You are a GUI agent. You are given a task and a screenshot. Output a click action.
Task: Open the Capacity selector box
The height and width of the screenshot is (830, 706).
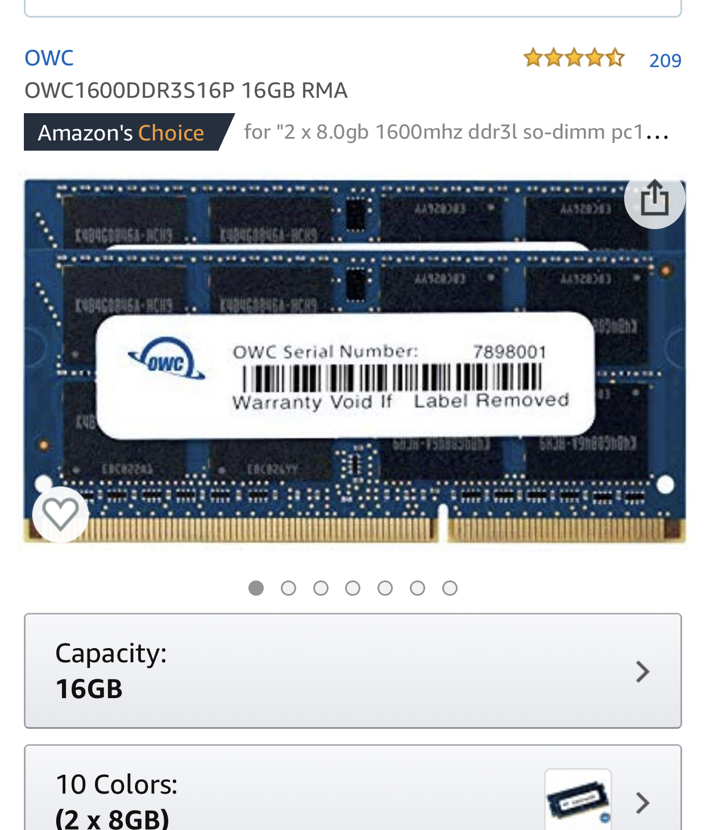(x=353, y=671)
